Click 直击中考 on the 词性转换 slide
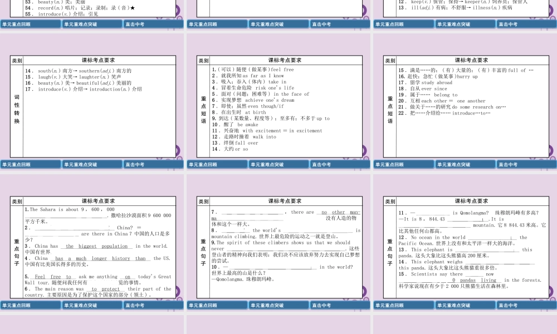Image resolution: width=557 pixels, height=334 pixels. coord(154,164)
